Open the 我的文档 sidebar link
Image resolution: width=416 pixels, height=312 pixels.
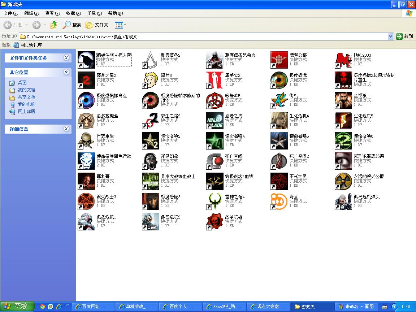tap(26, 90)
